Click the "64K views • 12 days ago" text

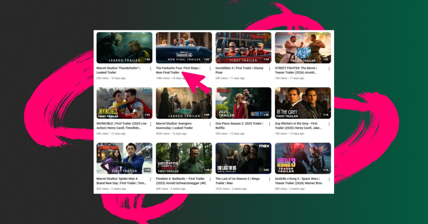coord(111,134)
